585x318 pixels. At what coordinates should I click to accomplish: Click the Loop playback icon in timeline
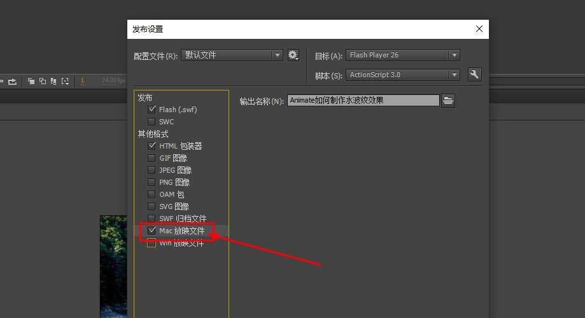[13, 81]
